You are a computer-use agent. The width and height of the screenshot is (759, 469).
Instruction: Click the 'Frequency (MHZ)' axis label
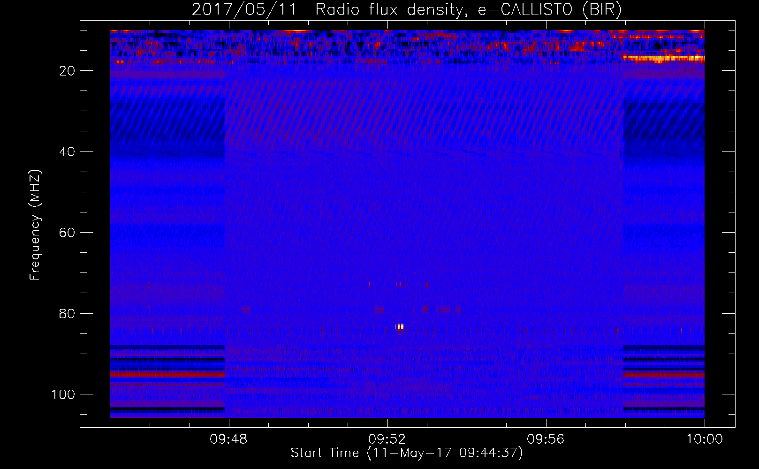point(35,225)
